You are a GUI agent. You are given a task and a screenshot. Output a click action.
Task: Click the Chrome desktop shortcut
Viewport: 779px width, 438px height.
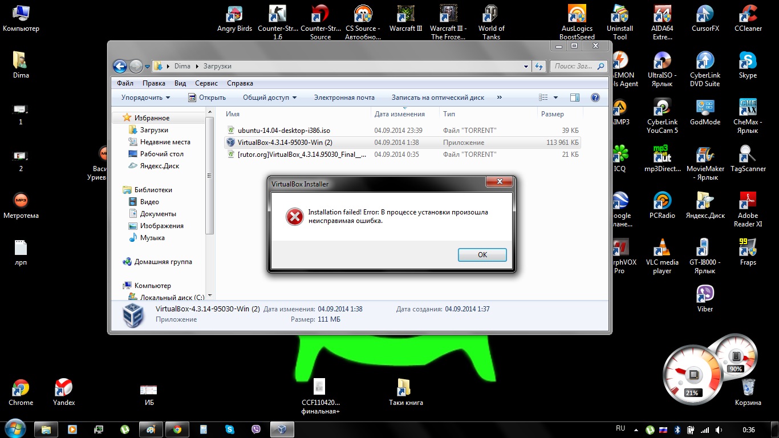21,390
